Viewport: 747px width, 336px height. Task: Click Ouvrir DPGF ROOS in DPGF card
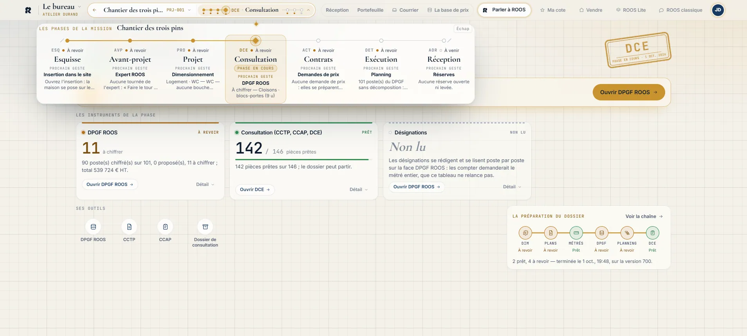110,184
